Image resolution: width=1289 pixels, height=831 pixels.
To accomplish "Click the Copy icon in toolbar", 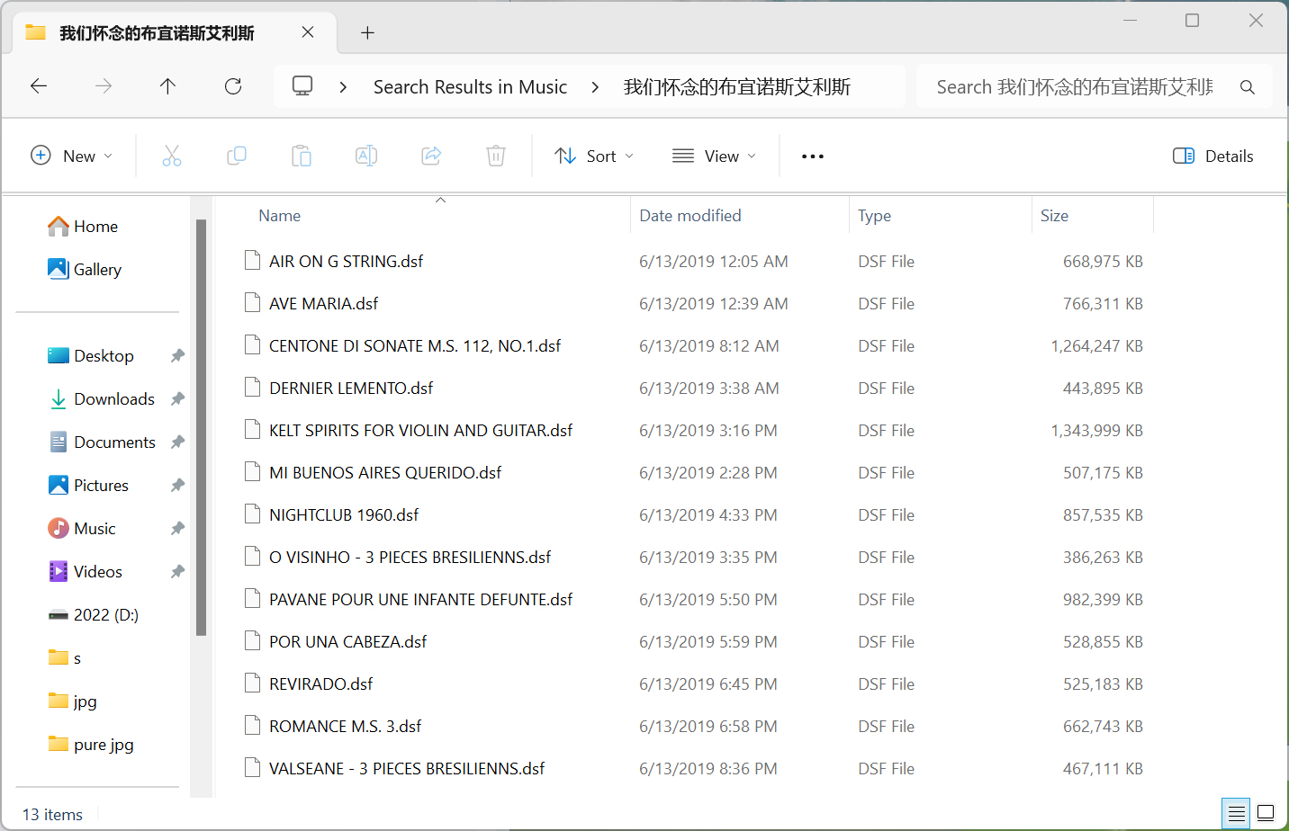I will click(237, 156).
